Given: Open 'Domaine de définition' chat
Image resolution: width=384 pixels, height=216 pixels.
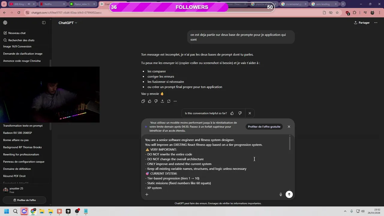Looking at the screenshot, I should click(17, 169).
